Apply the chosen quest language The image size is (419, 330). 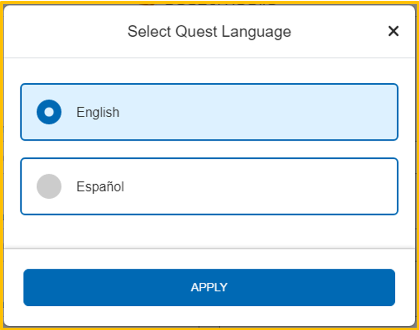click(x=209, y=288)
